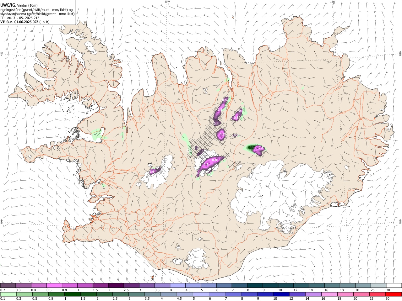The image size is (402, 301).
Task: Pick the pink rain swatch for 16–18 mm
Action: pos(329,294)
